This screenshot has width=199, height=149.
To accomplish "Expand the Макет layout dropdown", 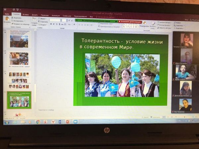I will point(43,19).
